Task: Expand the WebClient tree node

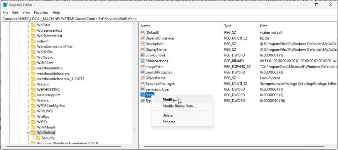Action: (28, 63)
